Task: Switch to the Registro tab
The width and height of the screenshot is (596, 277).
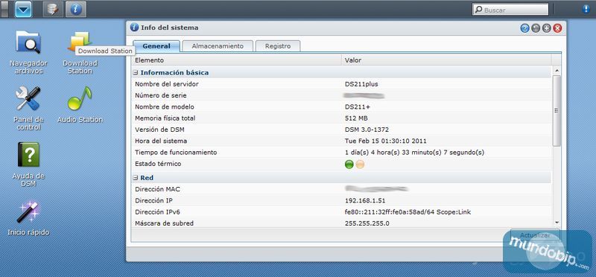Action: point(278,46)
